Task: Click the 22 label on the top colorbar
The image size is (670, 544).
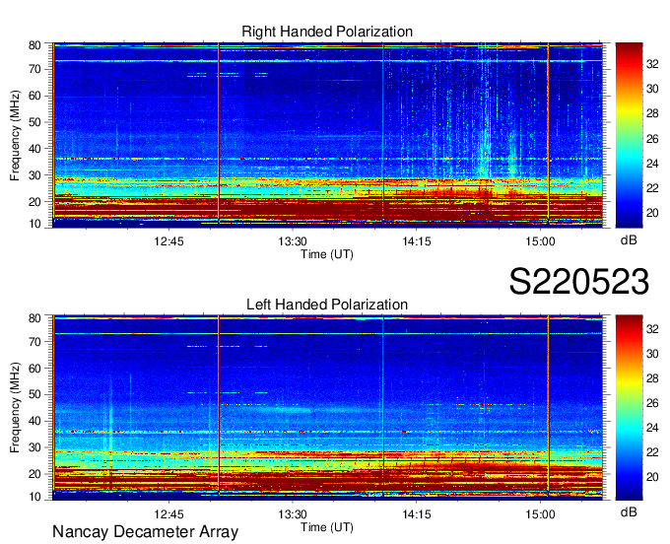Action: [652, 188]
